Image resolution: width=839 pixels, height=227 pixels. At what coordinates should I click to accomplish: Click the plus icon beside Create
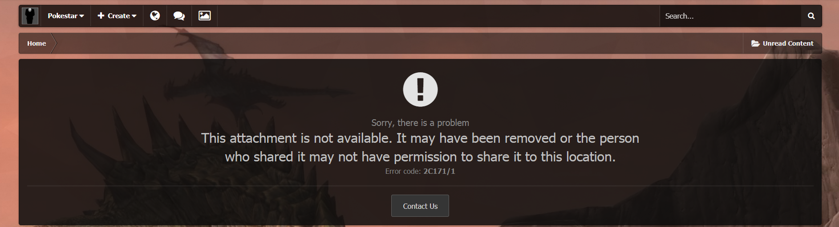101,16
